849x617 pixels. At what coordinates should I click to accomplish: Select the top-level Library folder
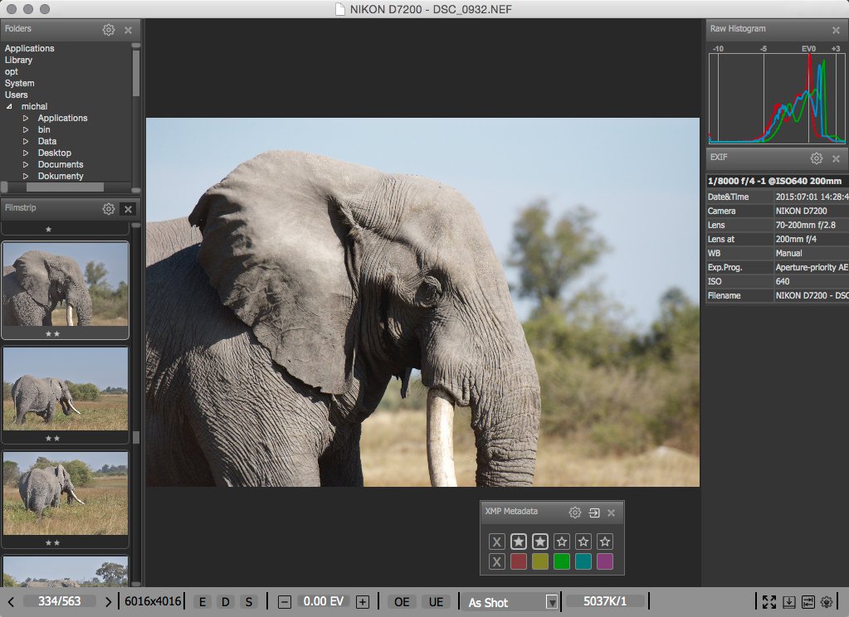[x=18, y=60]
